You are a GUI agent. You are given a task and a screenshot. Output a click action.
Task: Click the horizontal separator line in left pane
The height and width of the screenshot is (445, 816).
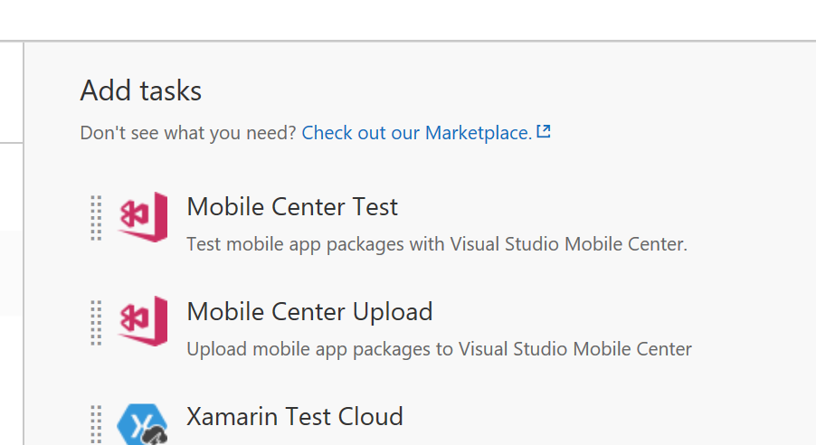coord(11,142)
